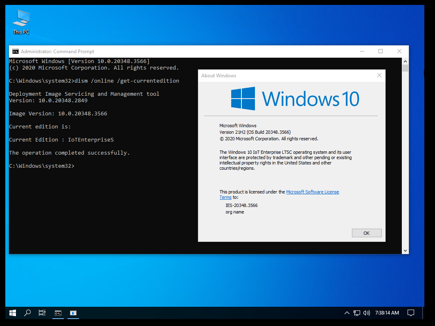Screen dimensions: 435x326
Task: Click the 'Microsoft Windows' label in About dialog
Action: click(238, 126)
